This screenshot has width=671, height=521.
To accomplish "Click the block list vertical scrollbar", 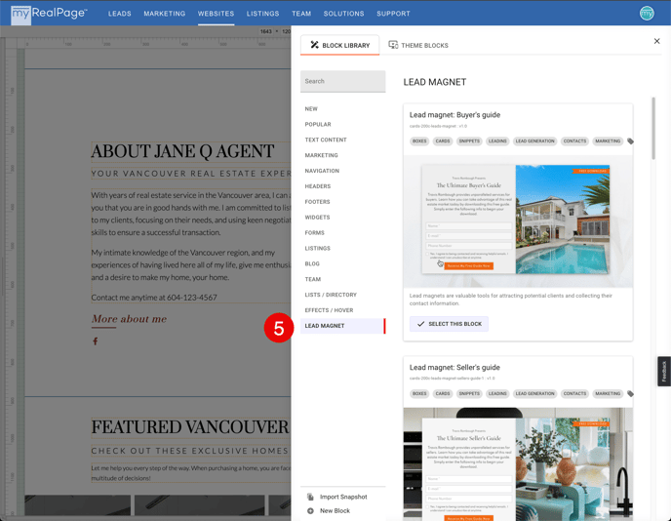I will [653, 129].
